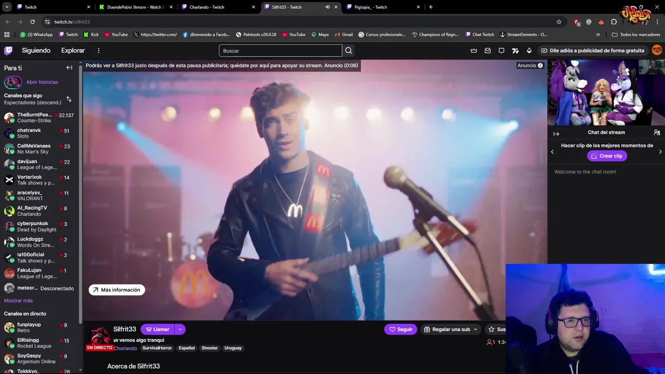Click the left sidebar scrollbar
Screen dimensions: 665x374
80,192
